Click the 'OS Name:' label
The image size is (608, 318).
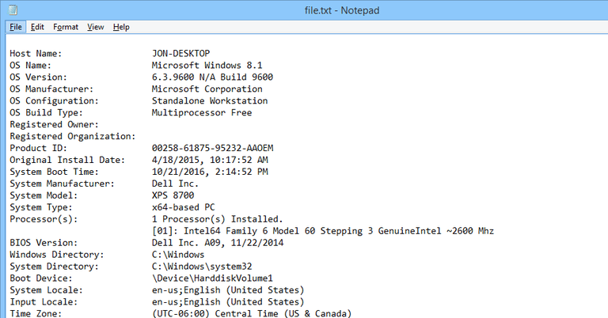[30, 65]
